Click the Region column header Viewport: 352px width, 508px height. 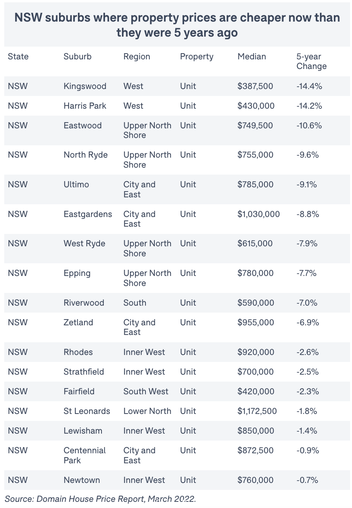[x=137, y=57]
